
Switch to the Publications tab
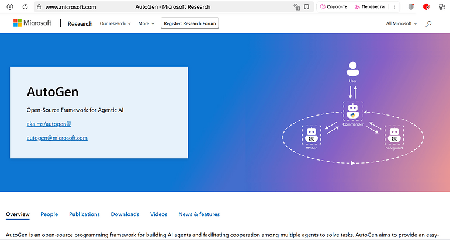(x=84, y=214)
